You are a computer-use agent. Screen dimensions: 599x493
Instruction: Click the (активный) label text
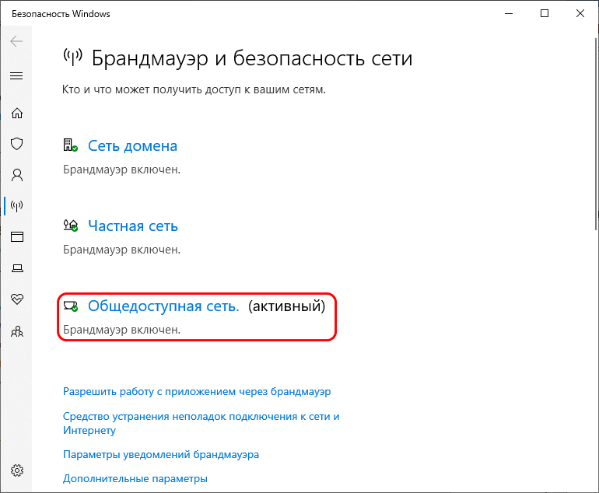pos(286,306)
